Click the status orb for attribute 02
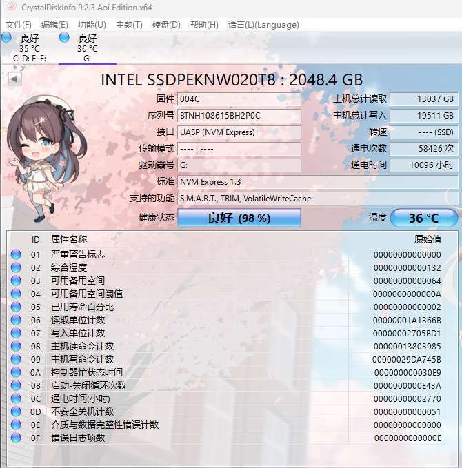Screen dimensions: 462x468 [x=16, y=267]
